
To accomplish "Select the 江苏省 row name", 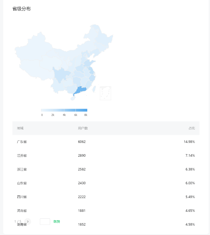I will click(22, 155).
